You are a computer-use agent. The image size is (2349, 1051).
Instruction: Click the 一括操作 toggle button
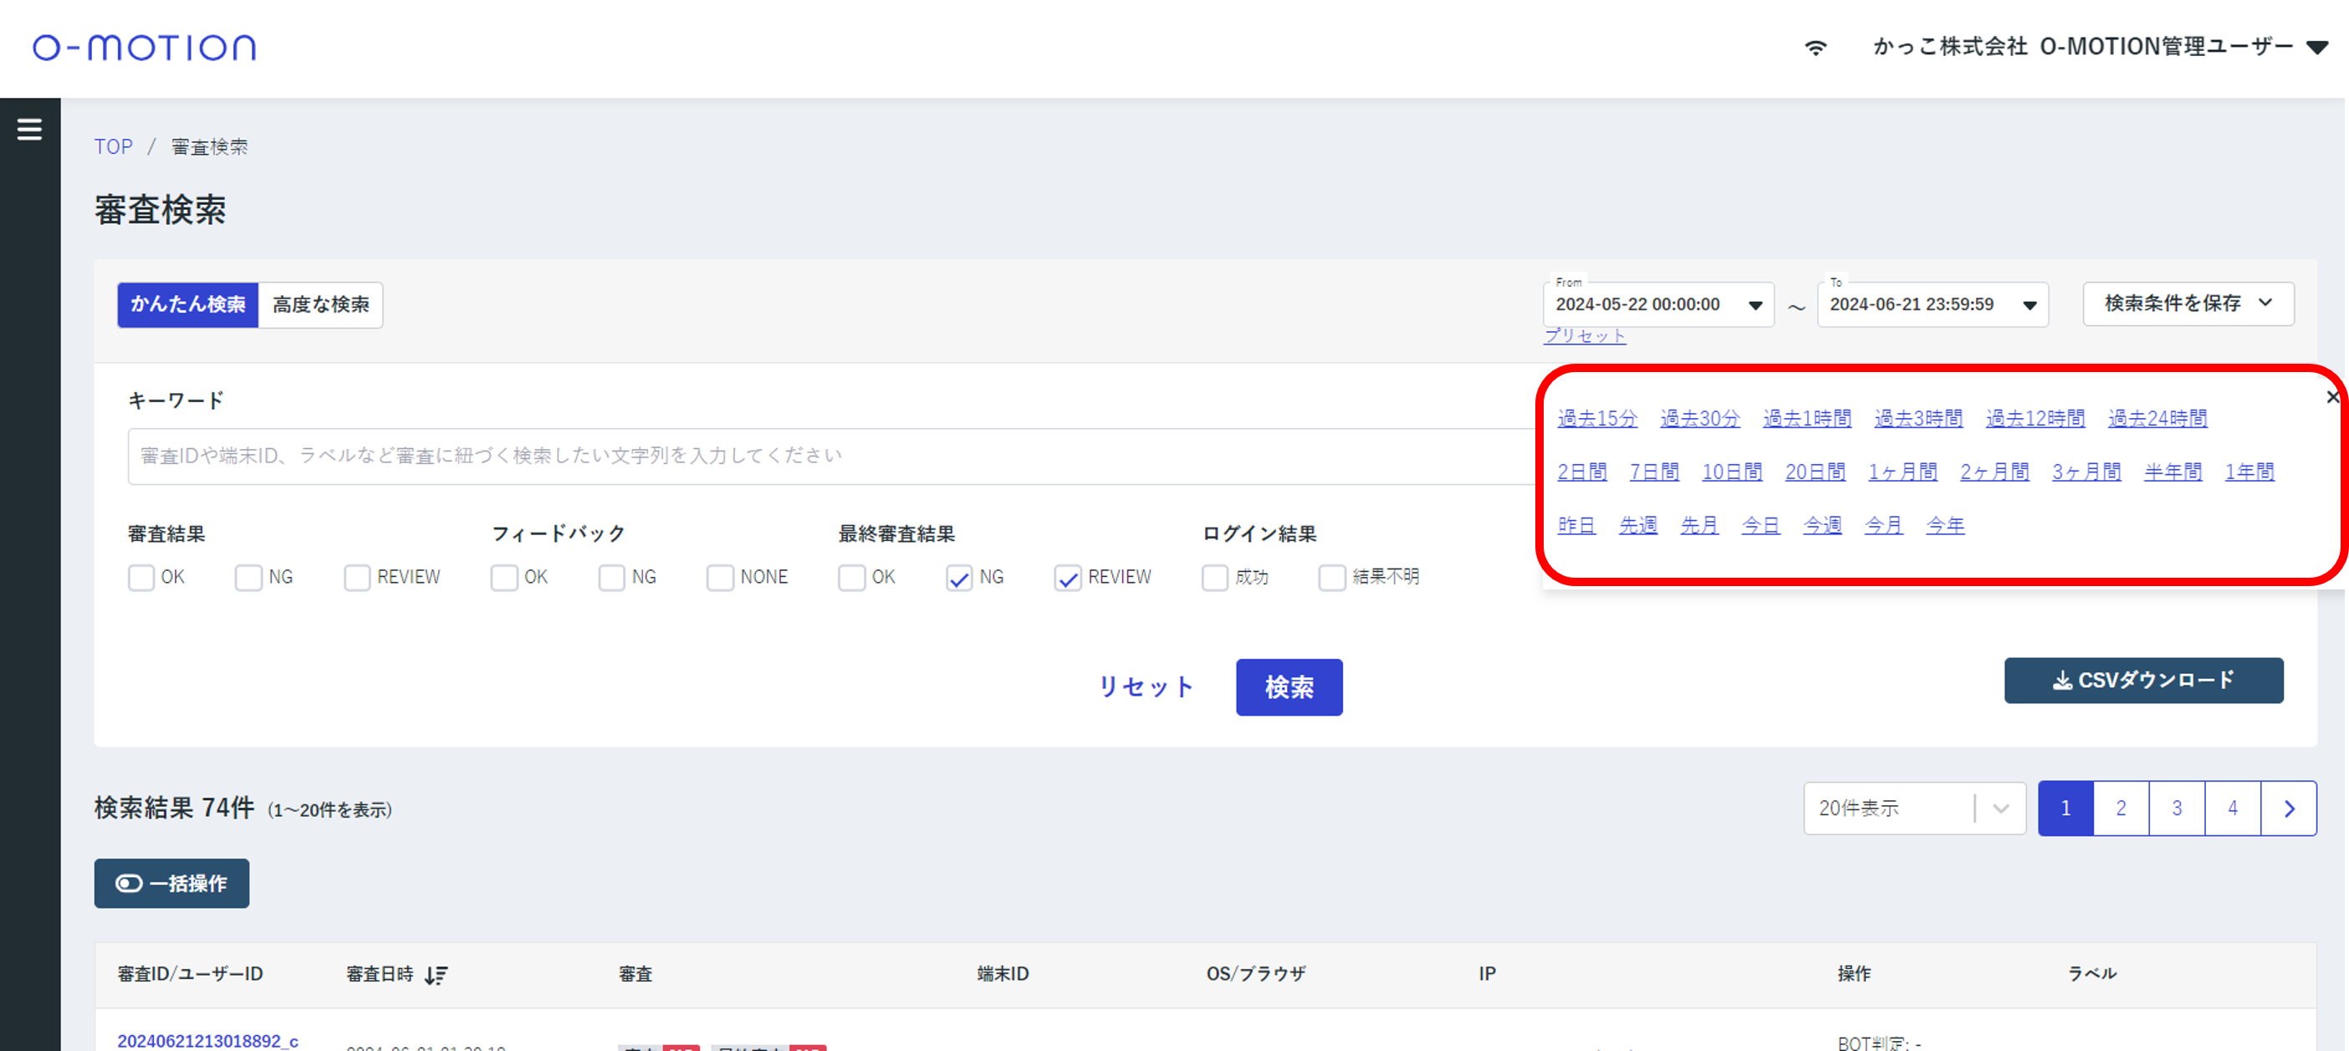171,882
